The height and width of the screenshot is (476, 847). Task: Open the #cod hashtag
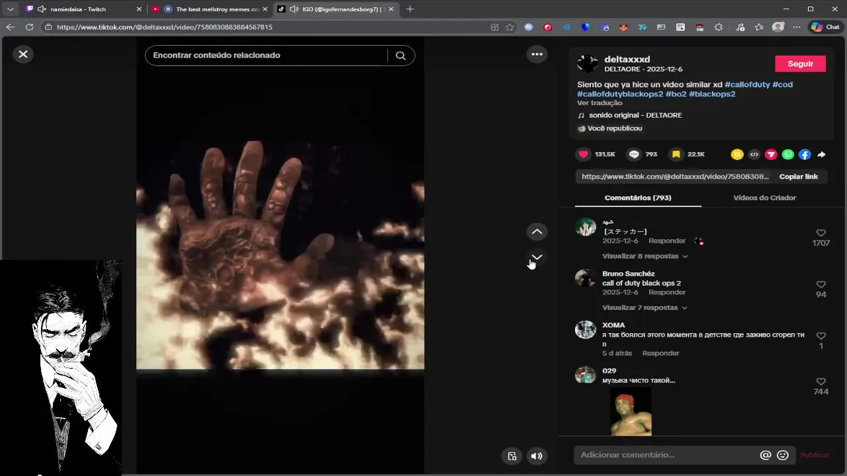pyautogui.click(x=782, y=85)
